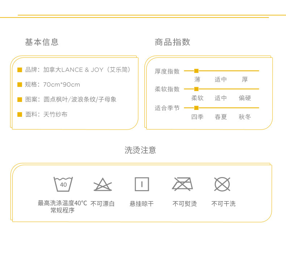Click the hang-dry square icon

(142, 184)
